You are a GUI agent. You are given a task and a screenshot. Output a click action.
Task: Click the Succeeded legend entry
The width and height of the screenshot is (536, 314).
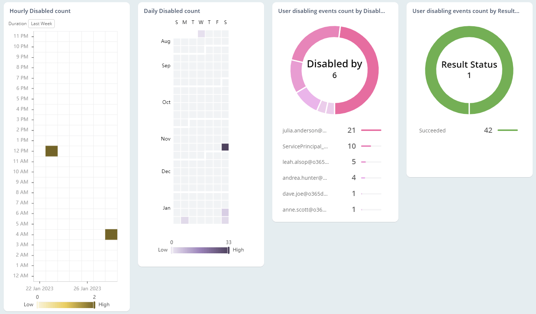tap(432, 131)
